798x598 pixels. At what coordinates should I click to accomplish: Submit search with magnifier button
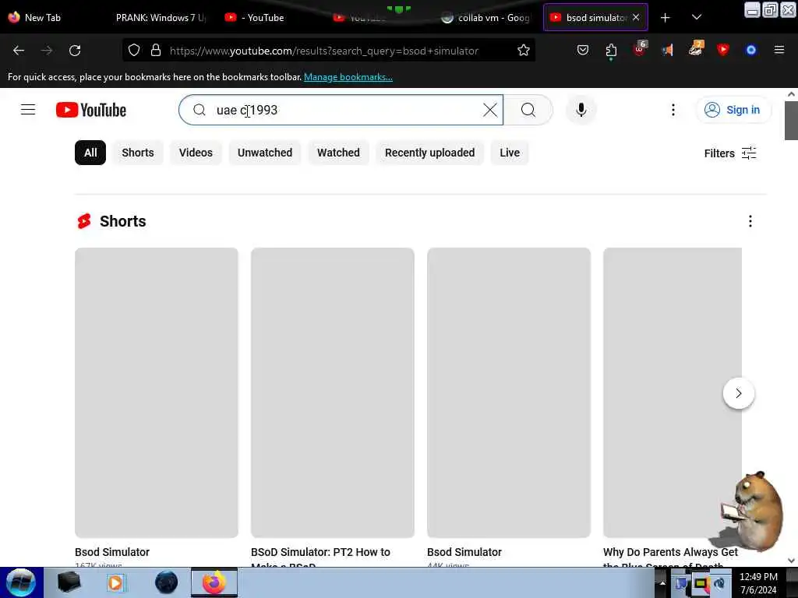pyautogui.click(x=528, y=110)
